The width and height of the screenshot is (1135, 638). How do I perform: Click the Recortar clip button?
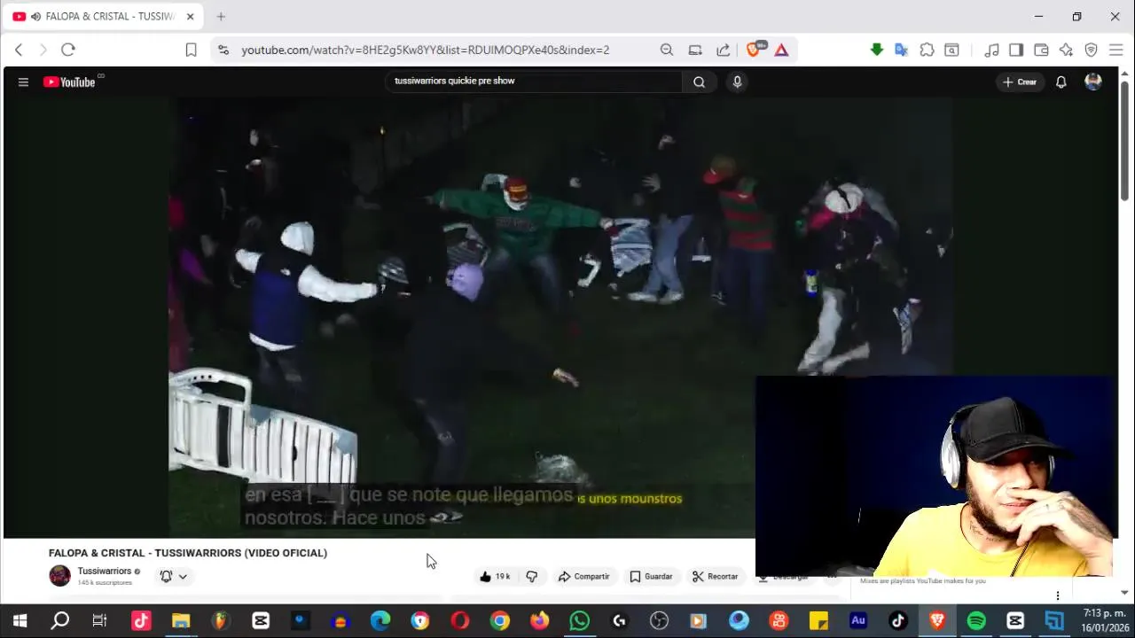pos(715,576)
